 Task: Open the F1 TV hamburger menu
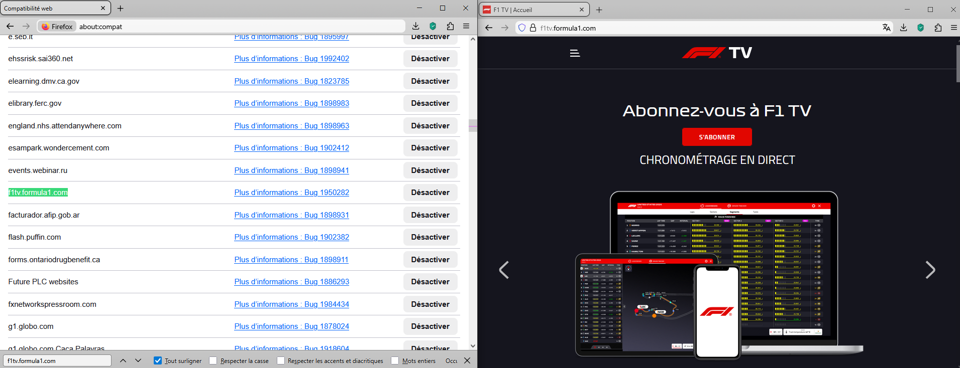[x=575, y=53]
